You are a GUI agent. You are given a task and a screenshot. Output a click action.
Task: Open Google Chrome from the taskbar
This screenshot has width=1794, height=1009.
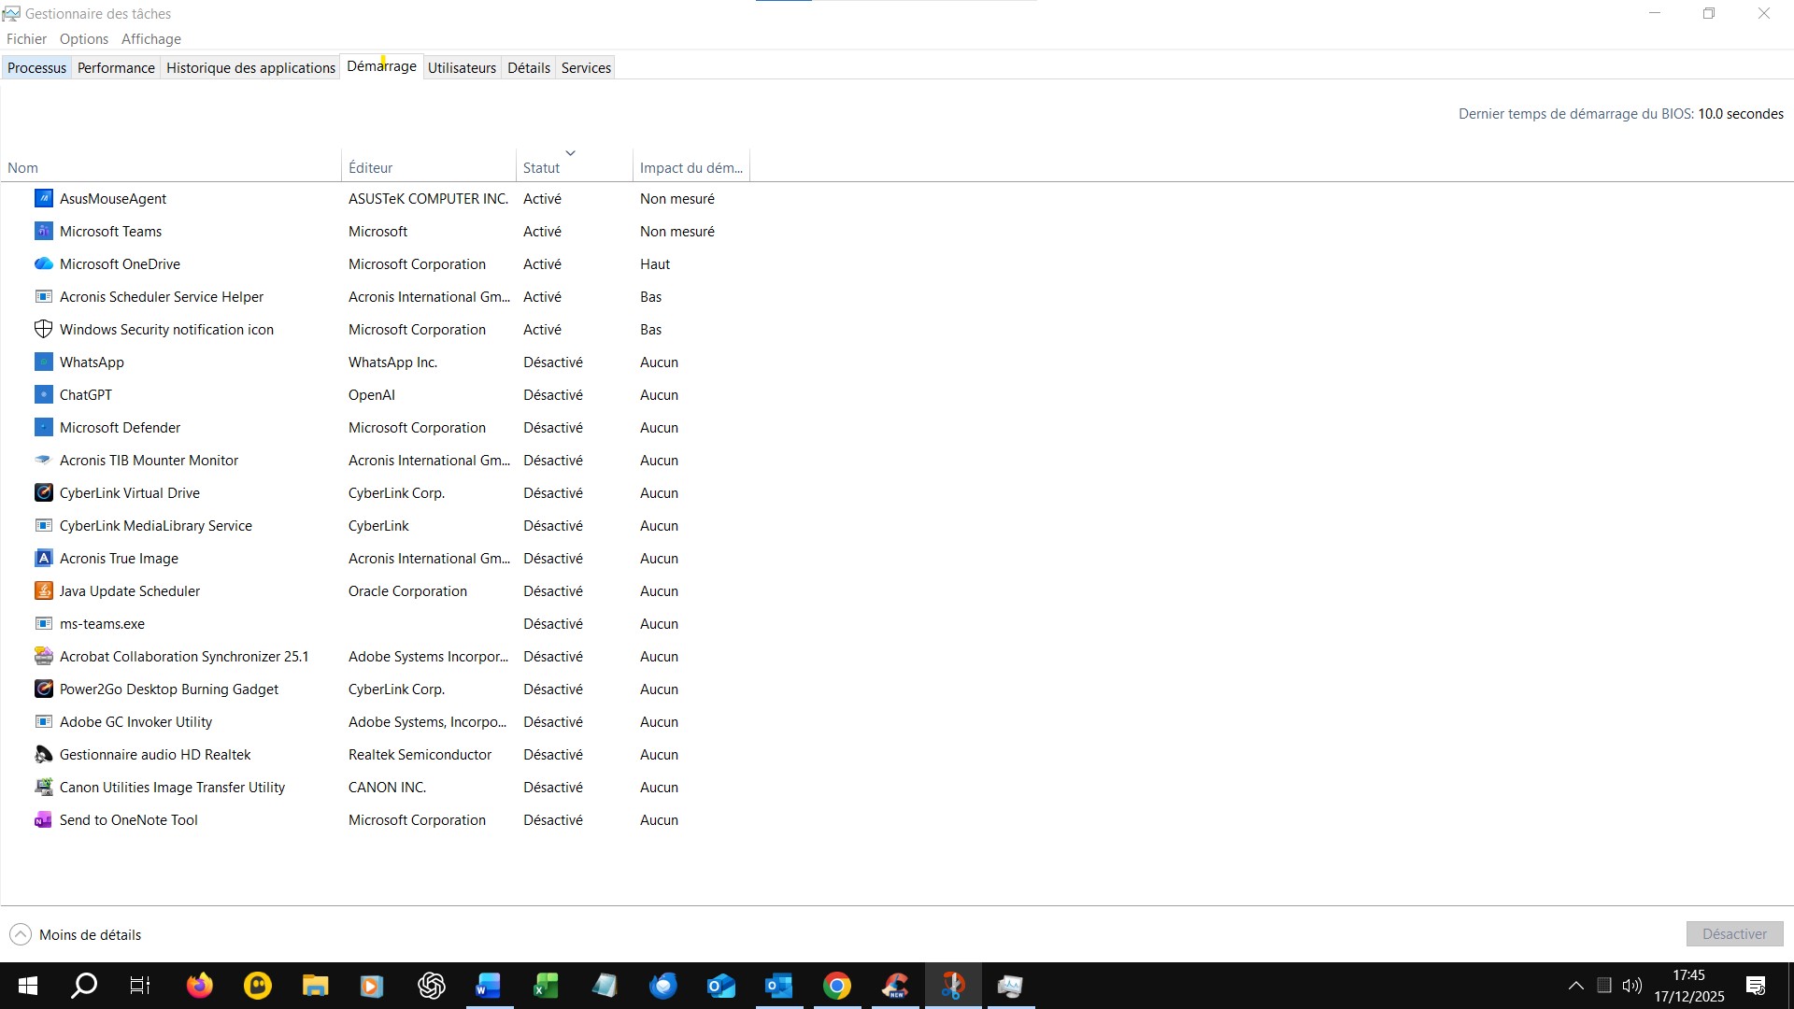[837, 986]
